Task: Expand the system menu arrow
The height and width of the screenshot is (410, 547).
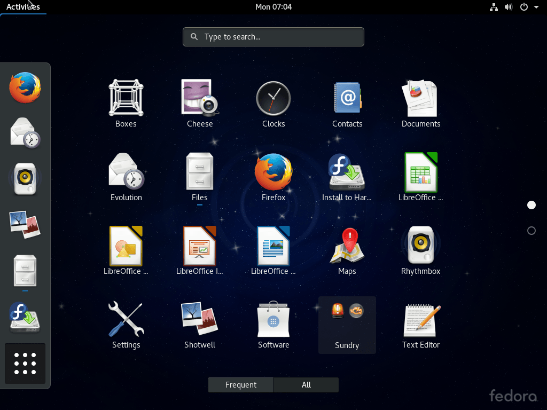Action: point(536,7)
